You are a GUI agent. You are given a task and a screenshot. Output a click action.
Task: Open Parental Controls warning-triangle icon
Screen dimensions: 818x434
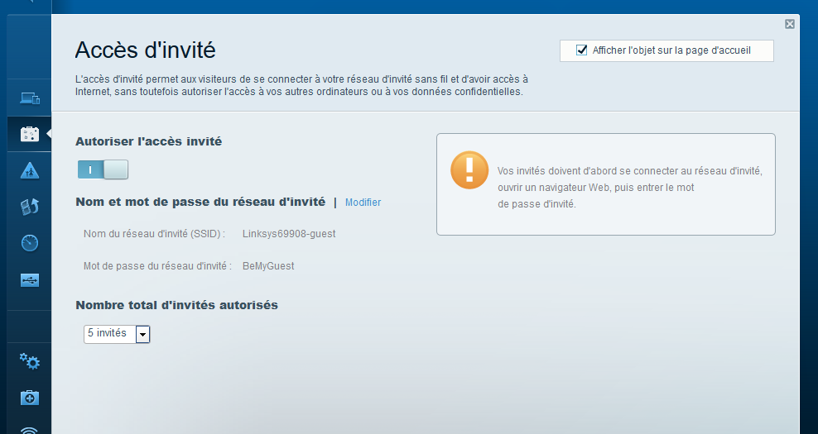coord(30,170)
